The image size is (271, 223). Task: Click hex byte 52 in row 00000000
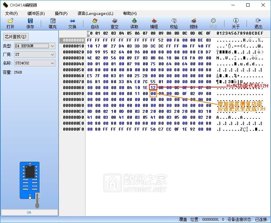click(161, 40)
